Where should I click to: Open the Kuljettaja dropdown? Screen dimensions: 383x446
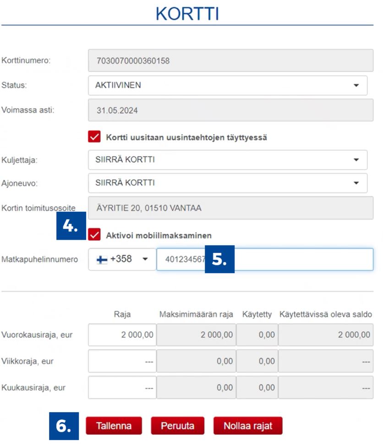tap(228, 160)
